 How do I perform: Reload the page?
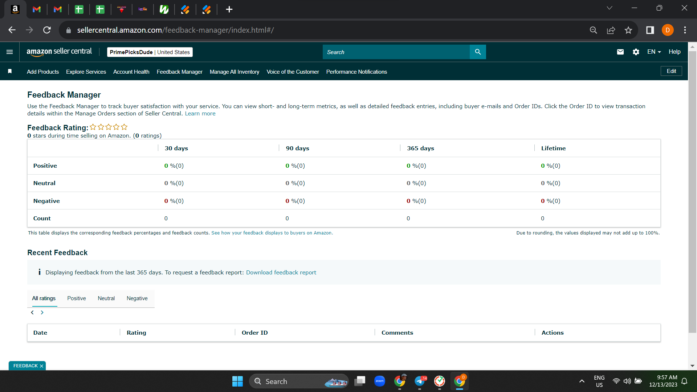pos(47,30)
